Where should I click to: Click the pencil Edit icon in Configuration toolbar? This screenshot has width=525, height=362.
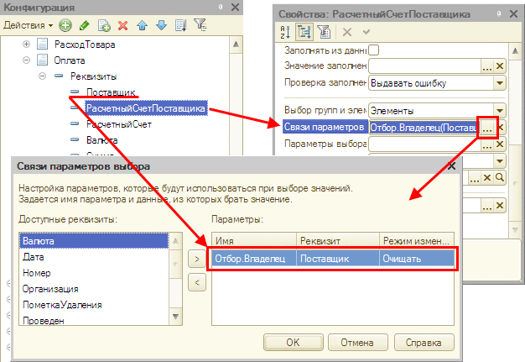(x=84, y=25)
